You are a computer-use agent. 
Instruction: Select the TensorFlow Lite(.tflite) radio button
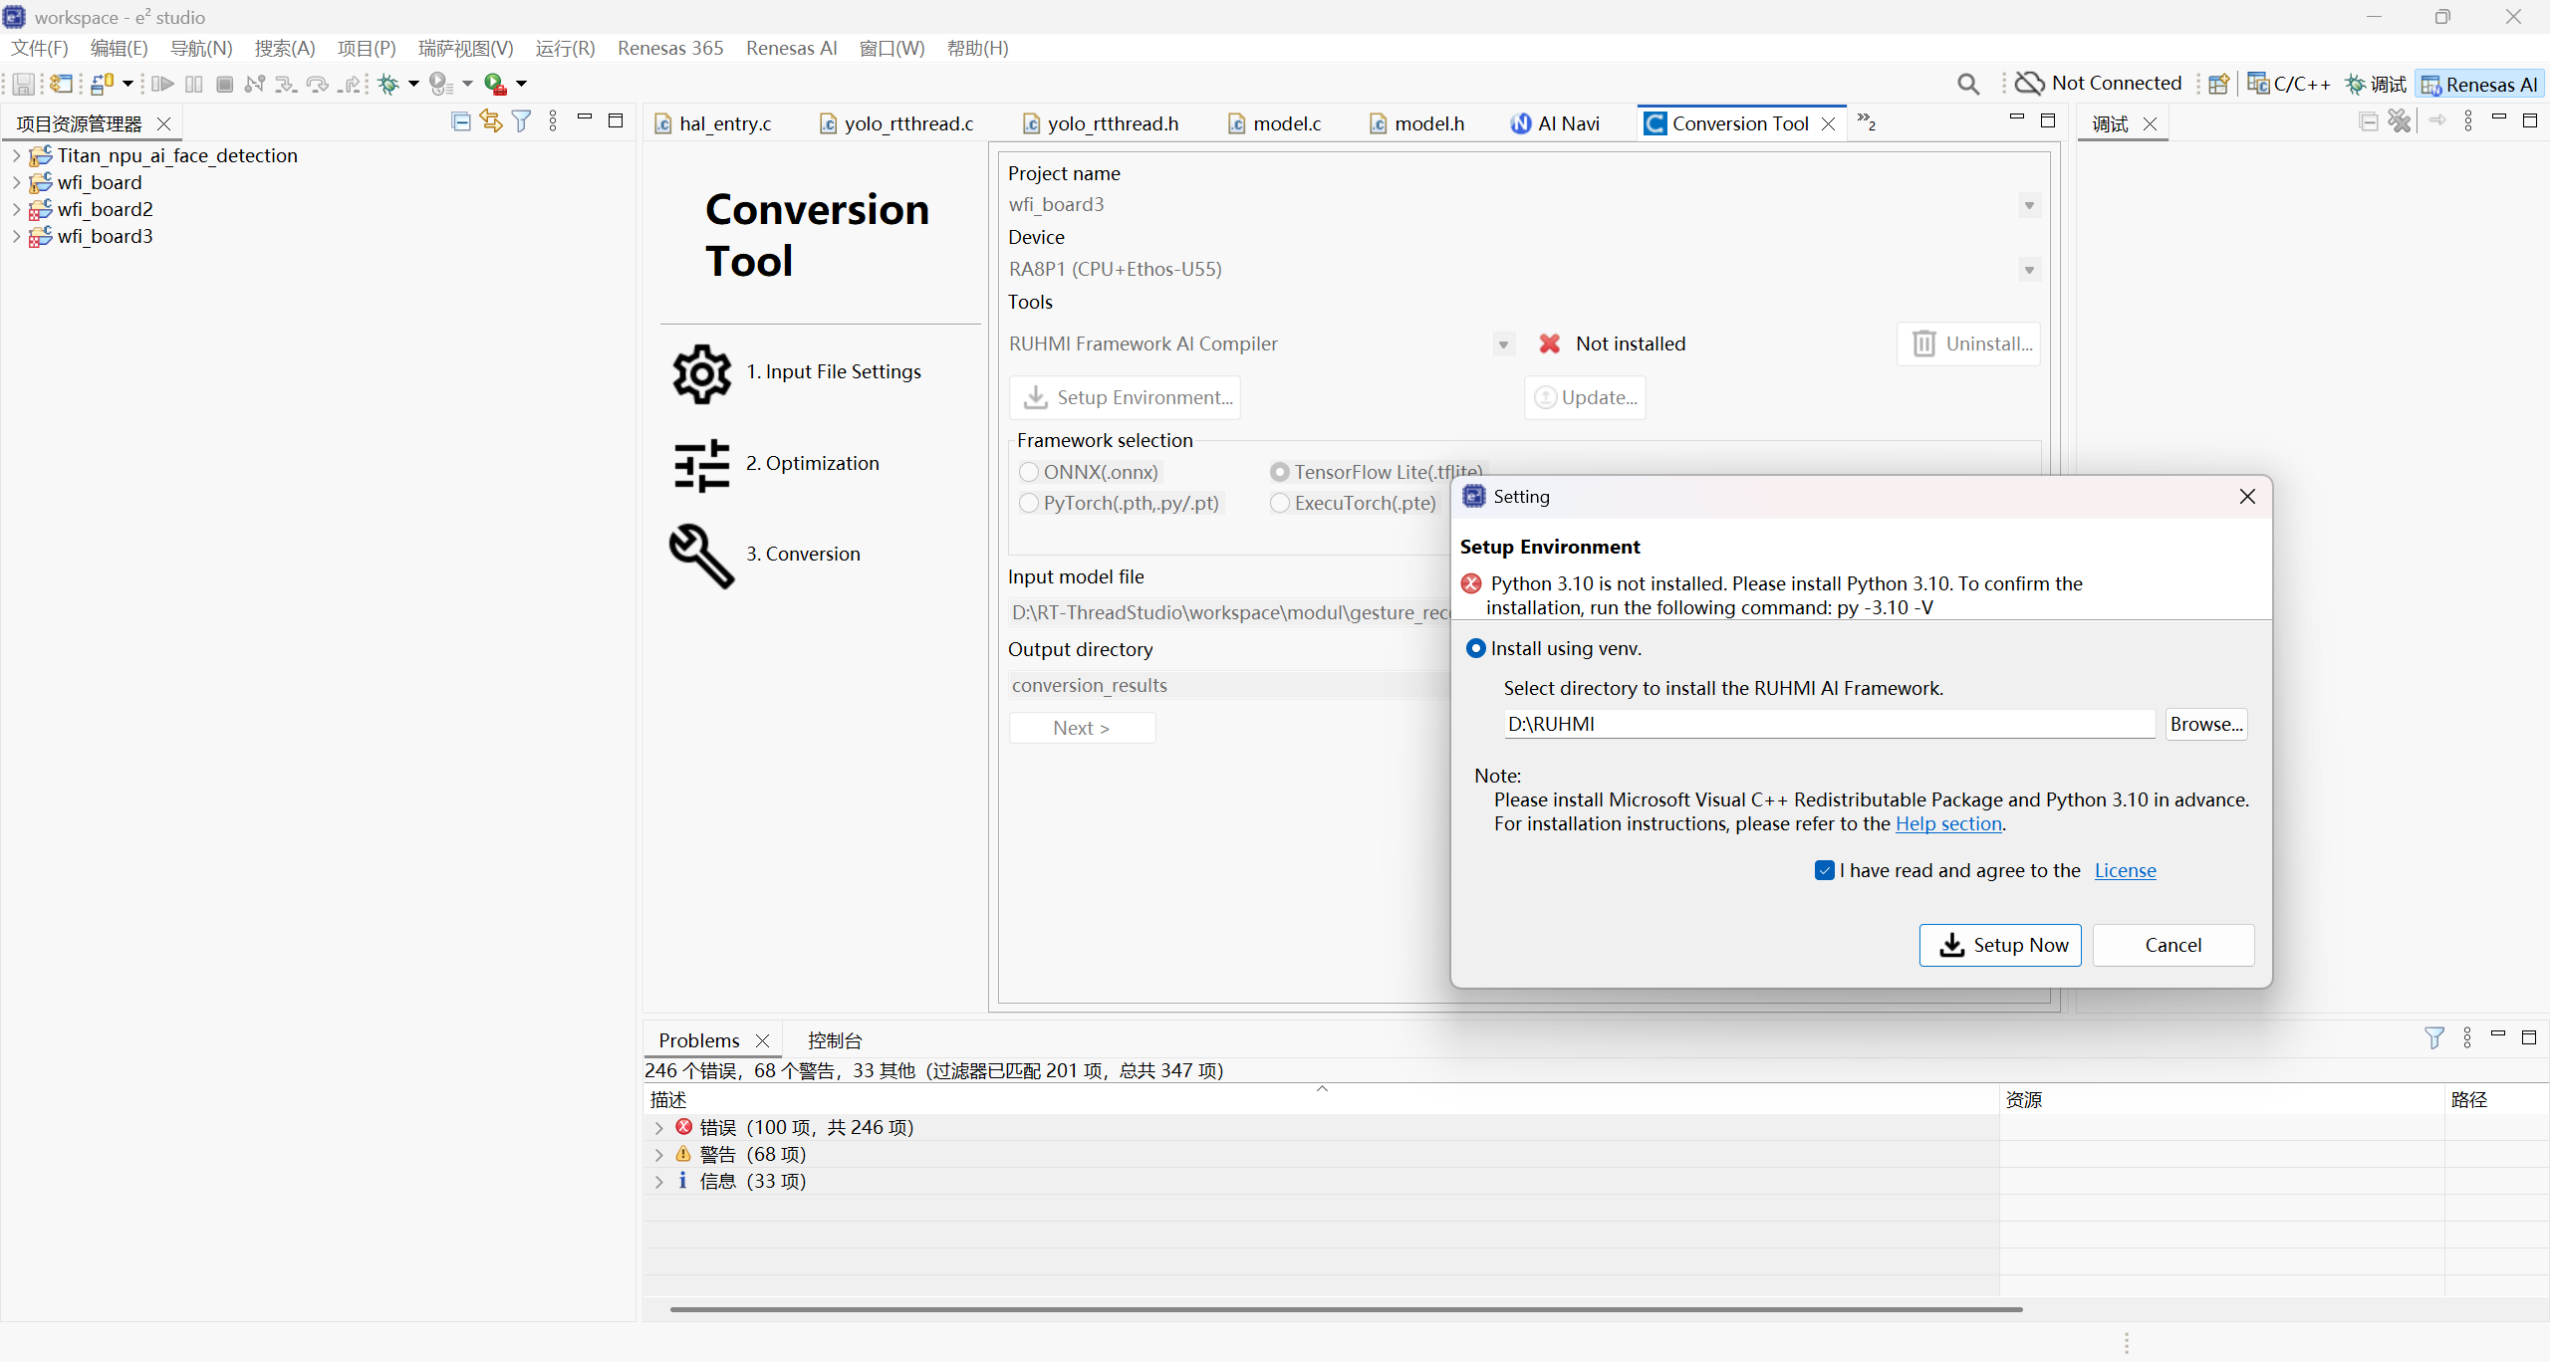pyautogui.click(x=1280, y=472)
